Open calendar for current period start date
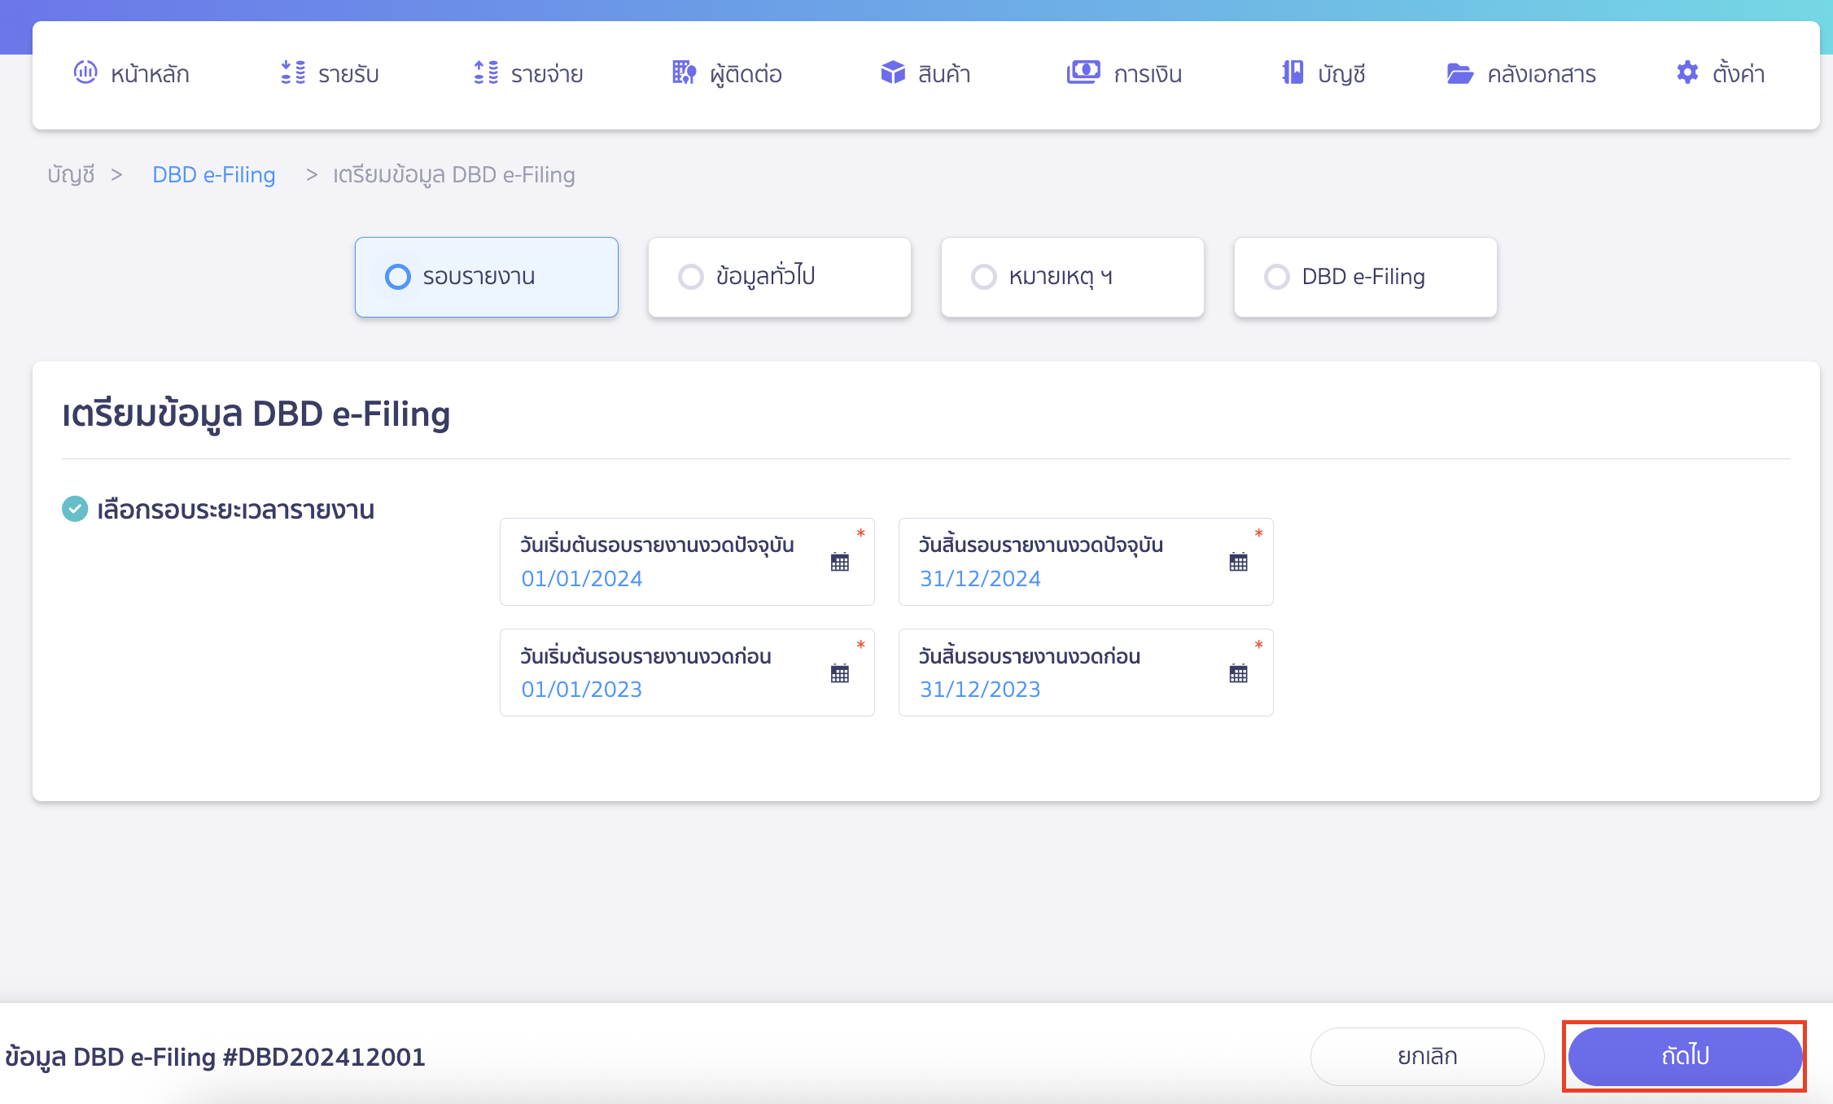The height and width of the screenshot is (1104, 1833). pyautogui.click(x=840, y=562)
